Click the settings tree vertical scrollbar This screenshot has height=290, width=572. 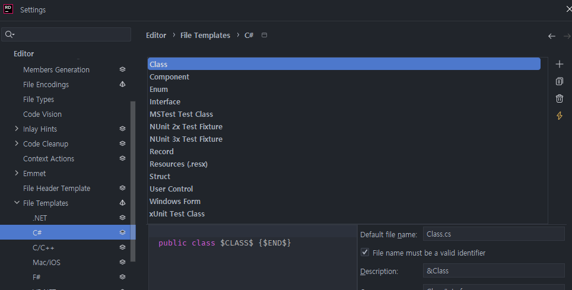(x=133, y=181)
